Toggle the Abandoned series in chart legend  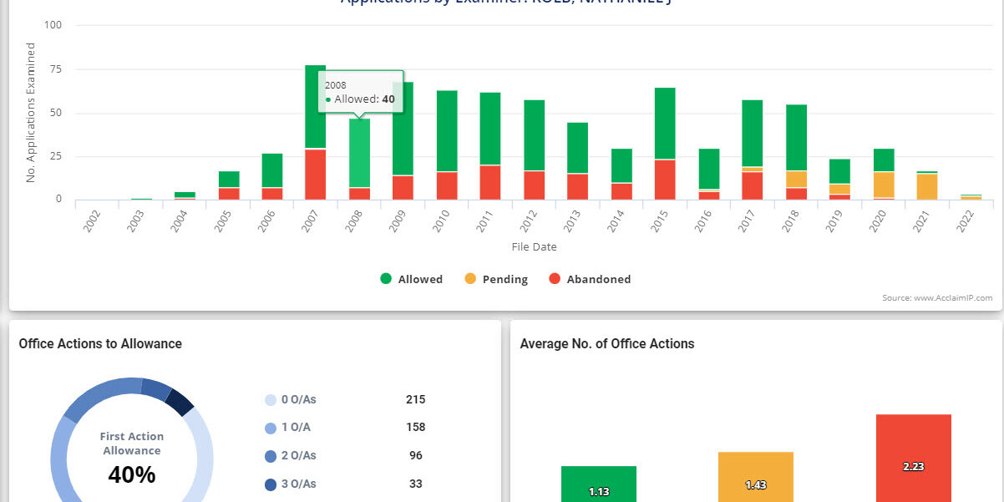[x=589, y=279]
